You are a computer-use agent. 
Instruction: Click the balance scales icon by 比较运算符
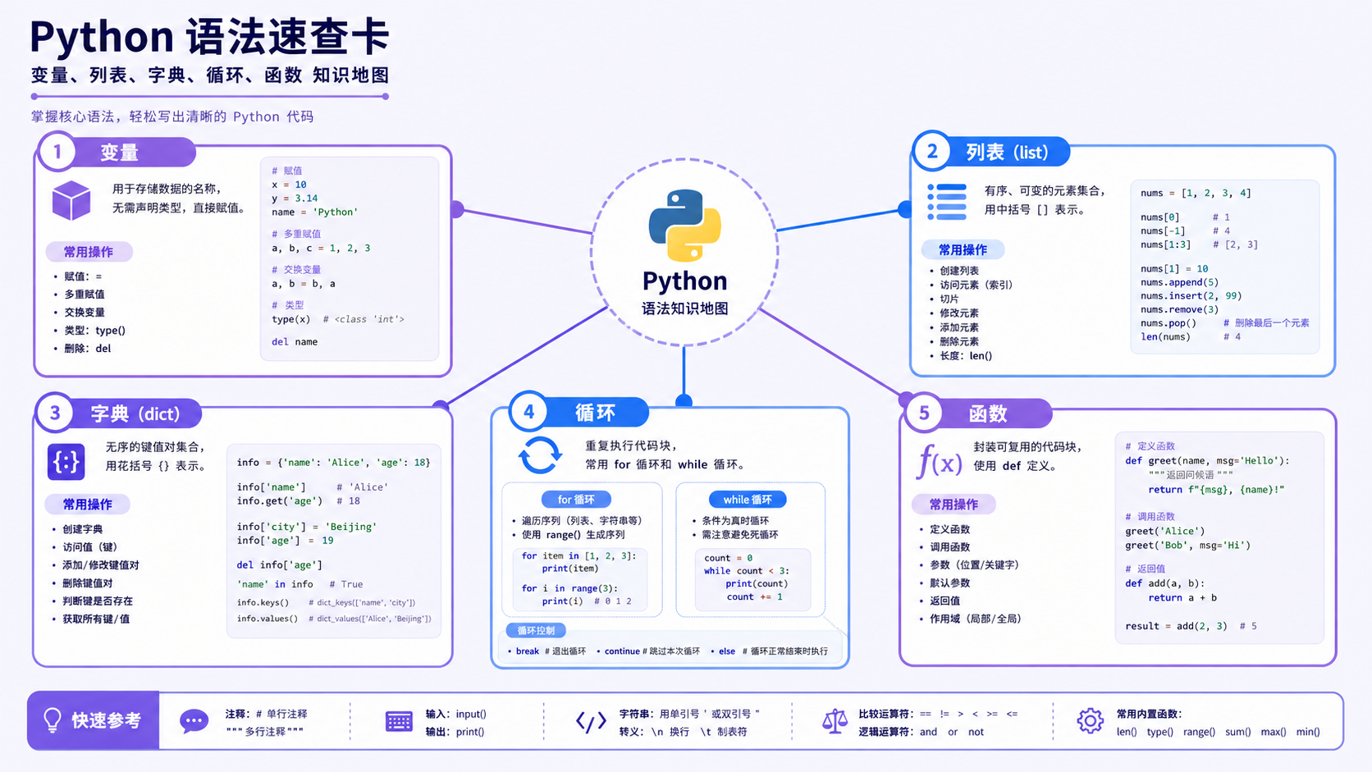[835, 721]
